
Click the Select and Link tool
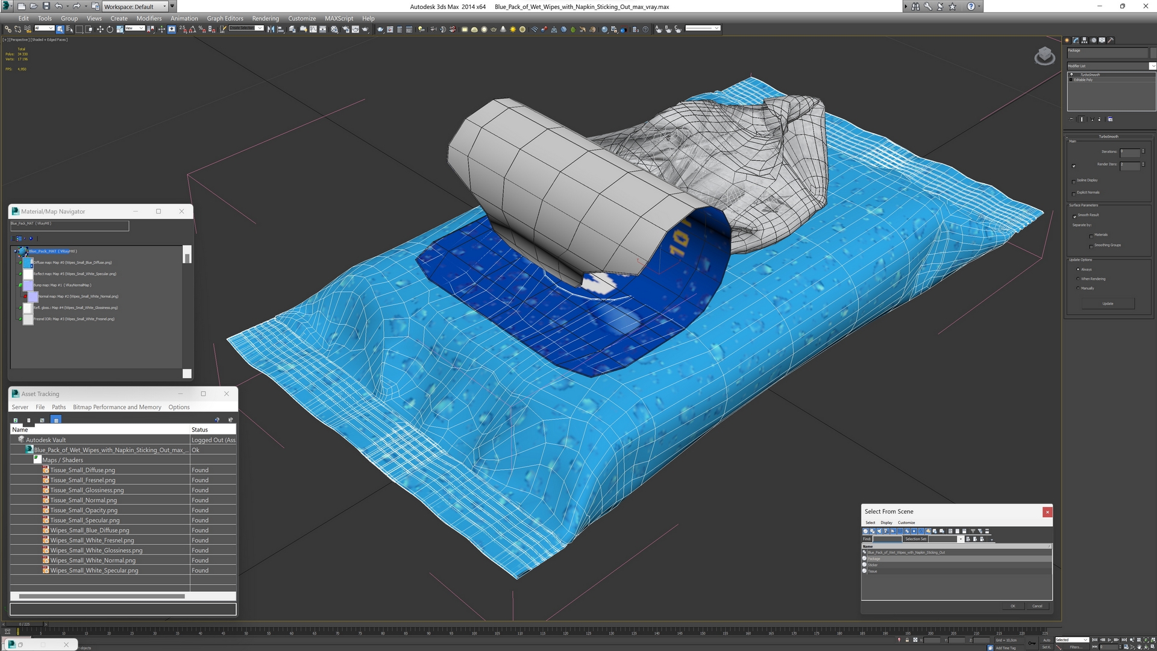[8, 29]
